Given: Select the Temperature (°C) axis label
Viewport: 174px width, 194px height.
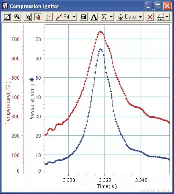Looking at the screenshot, I should click(x=8, y=103).
